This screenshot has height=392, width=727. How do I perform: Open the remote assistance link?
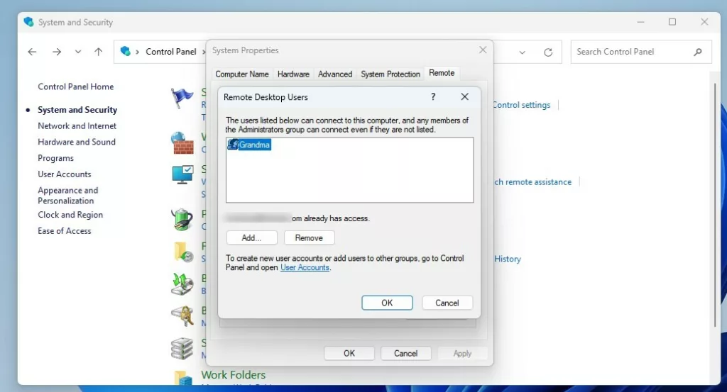point(532,182)
